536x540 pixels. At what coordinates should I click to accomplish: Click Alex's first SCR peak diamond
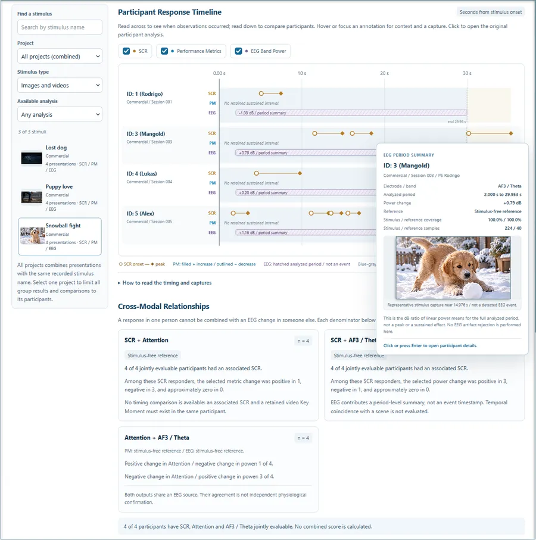(x=248, y=213)
